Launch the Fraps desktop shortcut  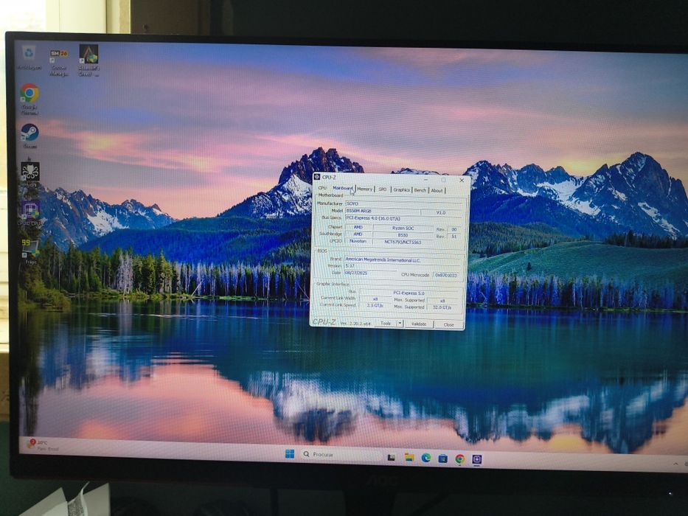[x=29, y=248]
